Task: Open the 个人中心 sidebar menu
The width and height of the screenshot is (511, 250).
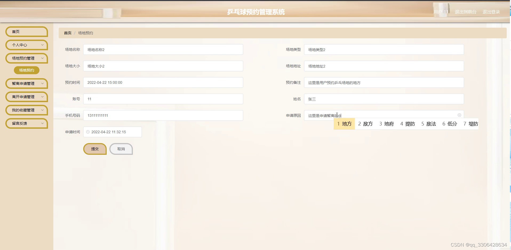Action: tap(27, 45)
